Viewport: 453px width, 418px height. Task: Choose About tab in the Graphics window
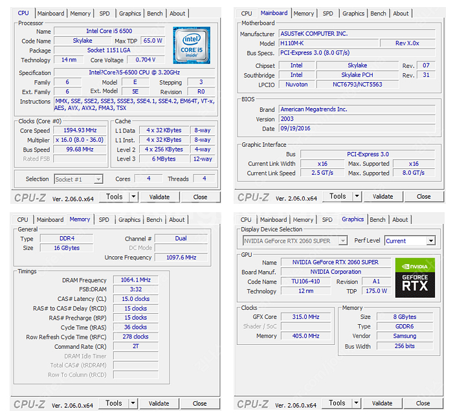(400, 220)
